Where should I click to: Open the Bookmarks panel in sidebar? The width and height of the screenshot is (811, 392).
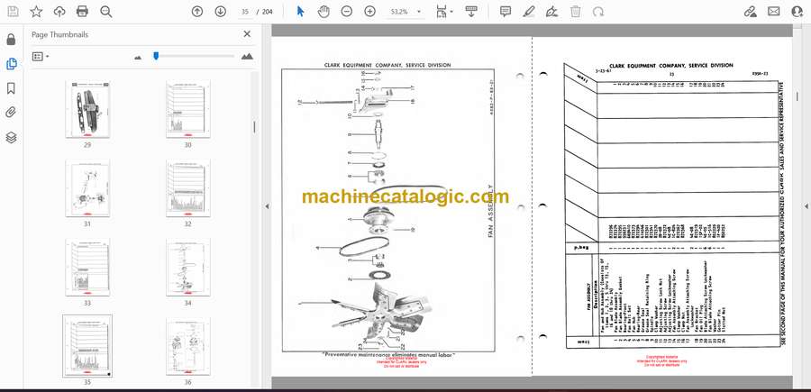12,88
